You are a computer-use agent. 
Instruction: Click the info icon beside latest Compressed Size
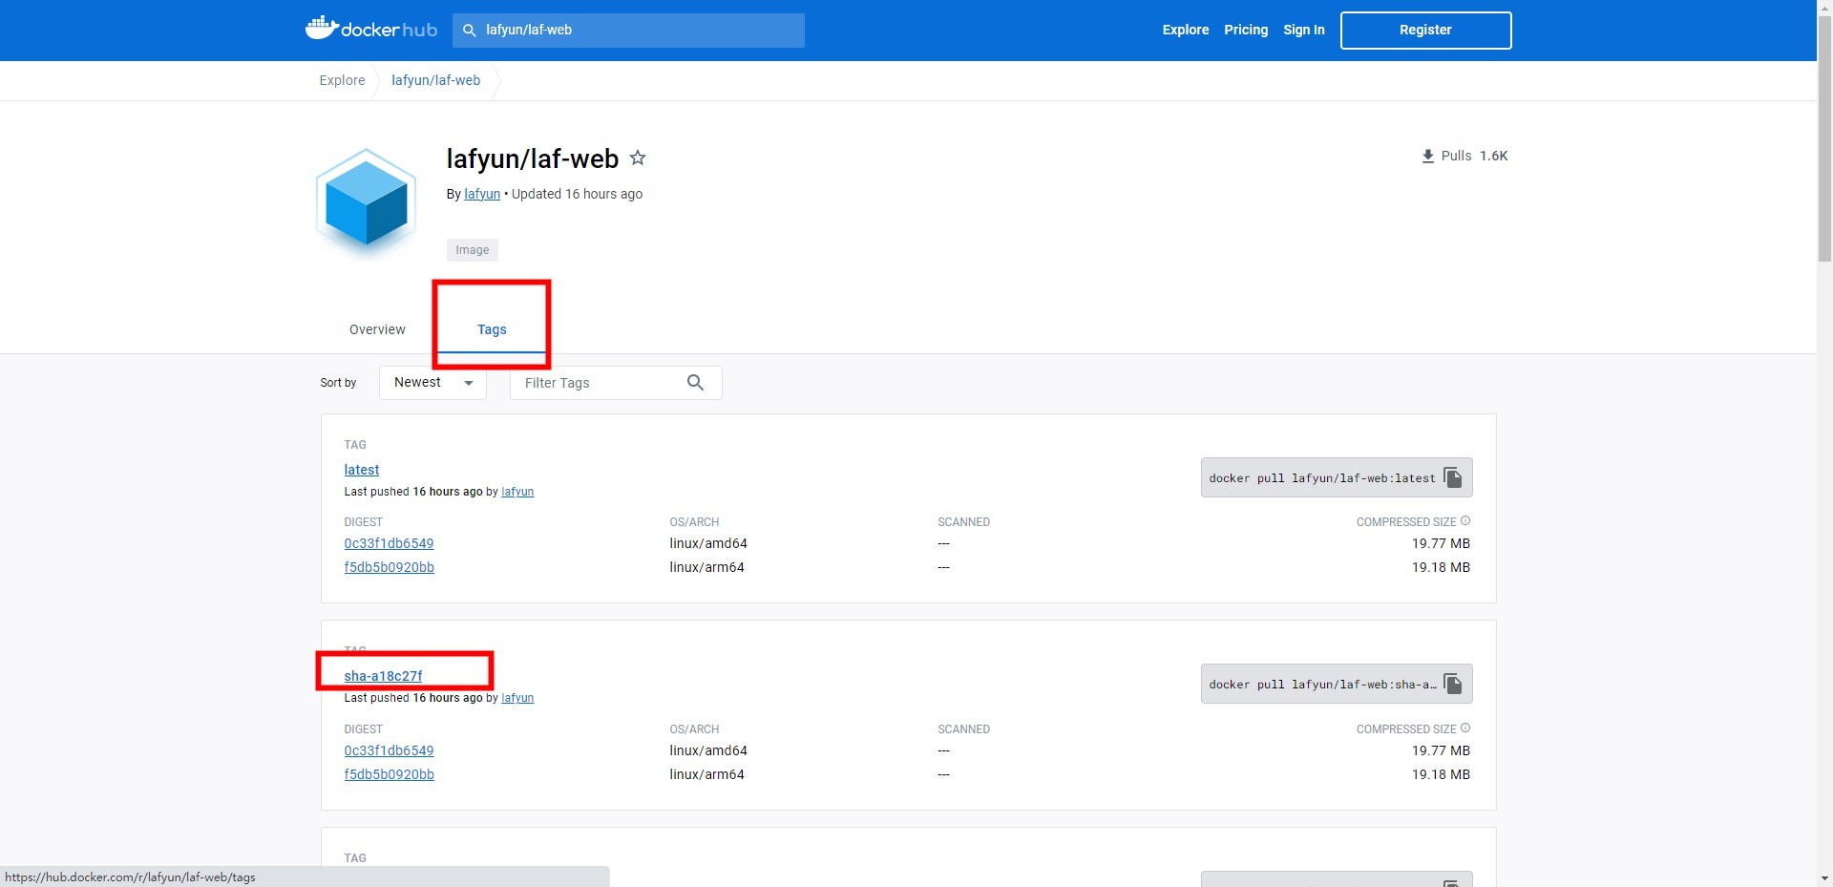tap(1465, 521)
